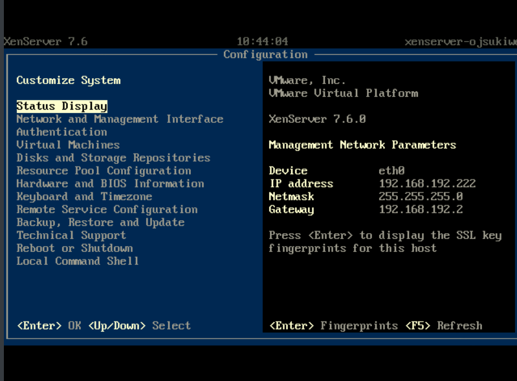The height and width of the screenshot is (381, 517).
Task: Click the XenServer 7.6 header label
Action: pos(45,41)
